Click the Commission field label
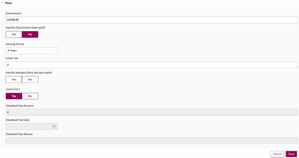Image resolution: width=299 pixels, height=158 pixels. [x=14, y=13]
